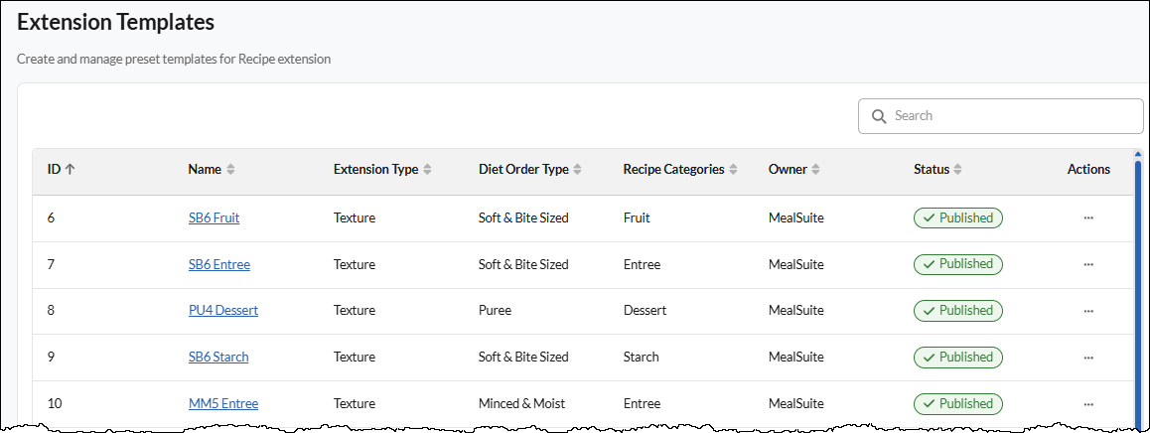This screenshot has height=433, width=1150.
Task: Sort table by Name column
Action: (230, 170)
